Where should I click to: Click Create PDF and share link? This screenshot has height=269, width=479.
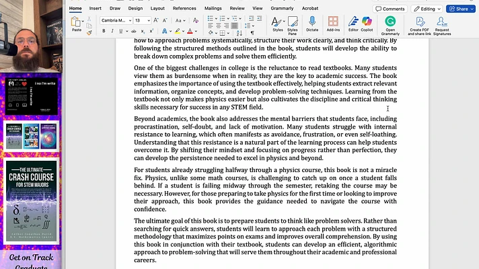point(419,26)
